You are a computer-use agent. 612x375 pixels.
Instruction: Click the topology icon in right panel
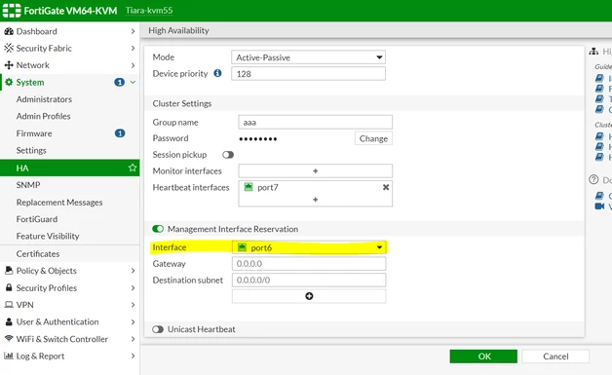click(593, 51)
